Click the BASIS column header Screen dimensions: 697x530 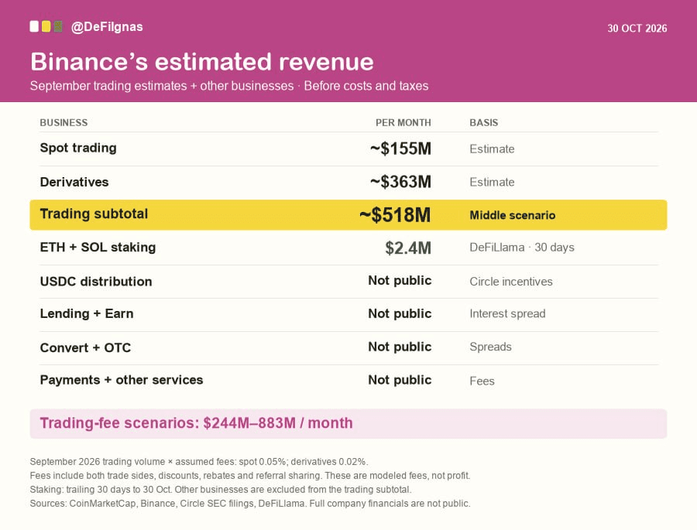point(483,122)
